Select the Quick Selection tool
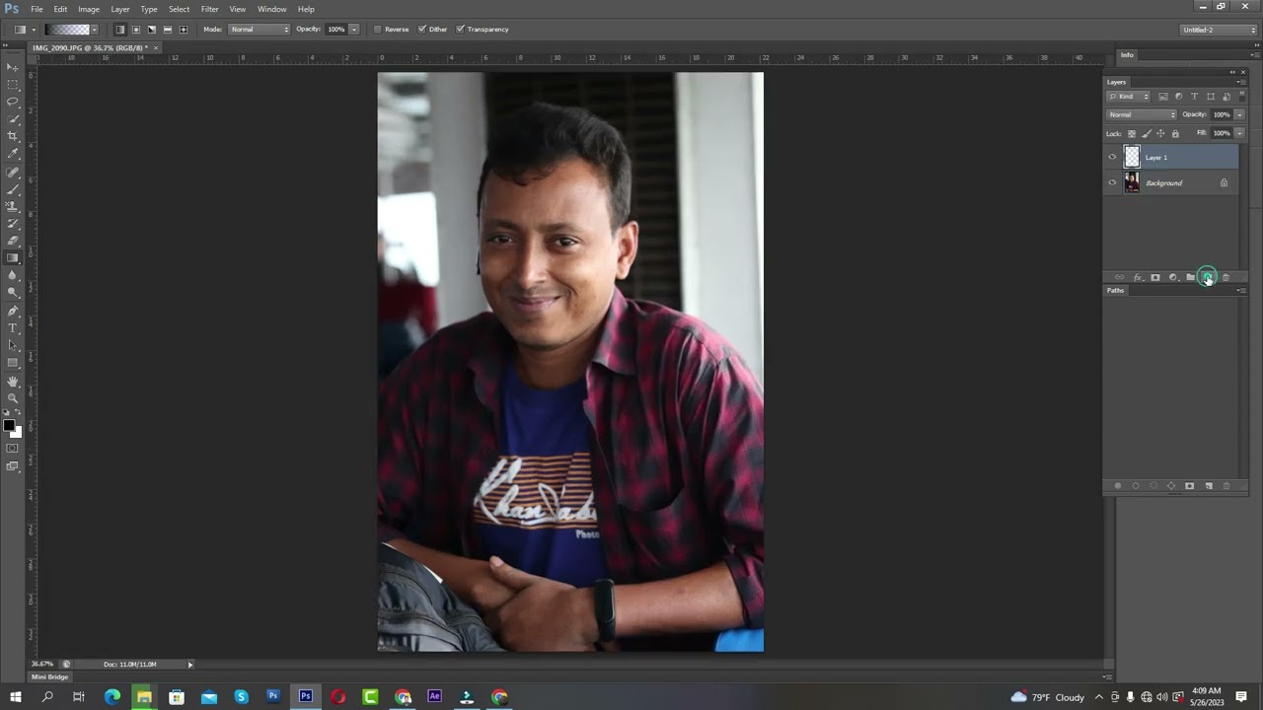 (13, 119)
